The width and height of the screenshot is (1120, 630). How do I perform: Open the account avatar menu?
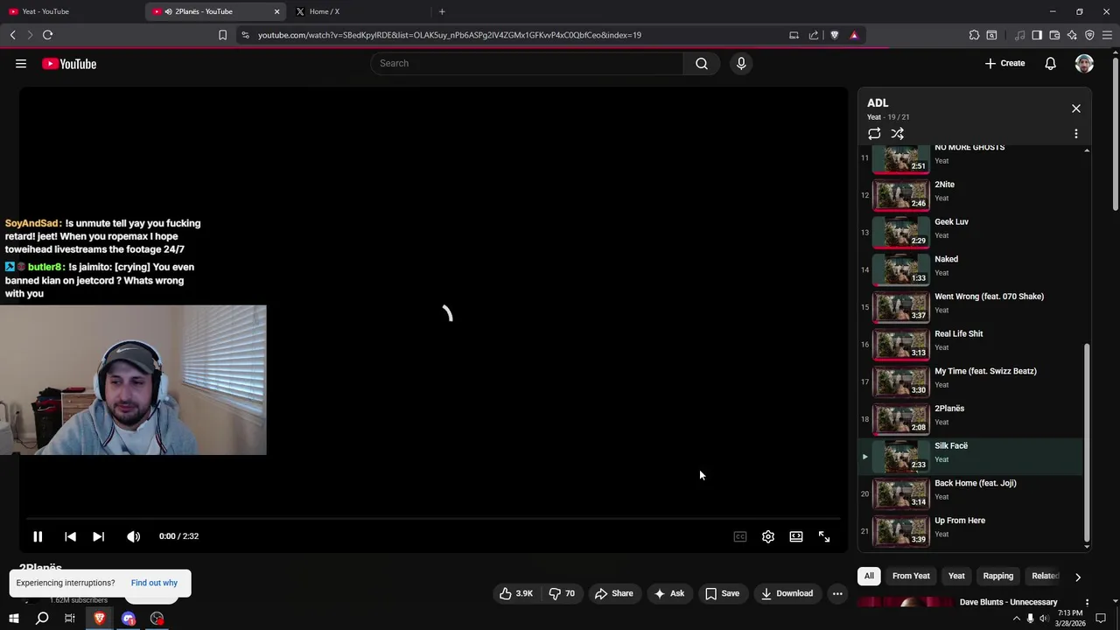click(x=1084, y=64)
